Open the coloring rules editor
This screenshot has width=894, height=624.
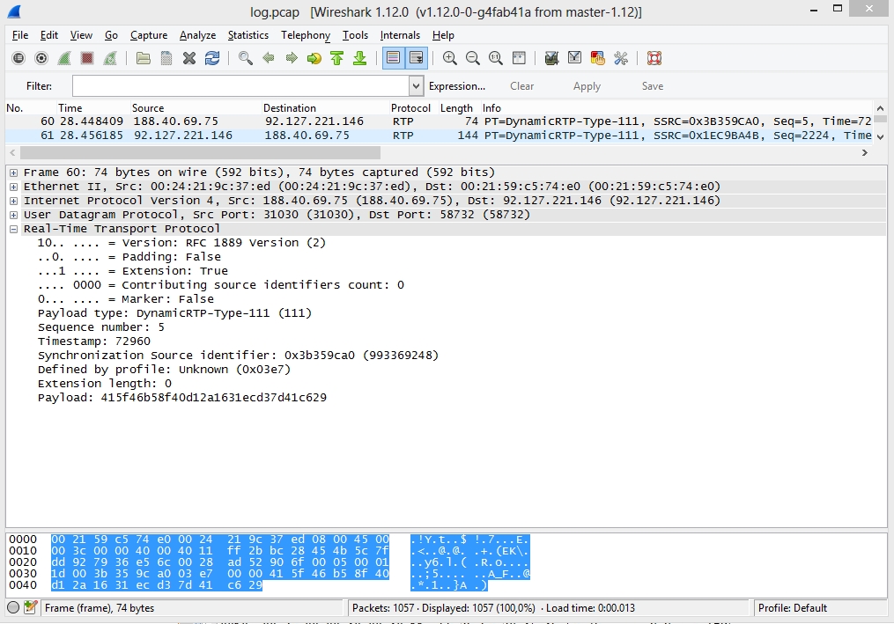(x=597, y=58)
